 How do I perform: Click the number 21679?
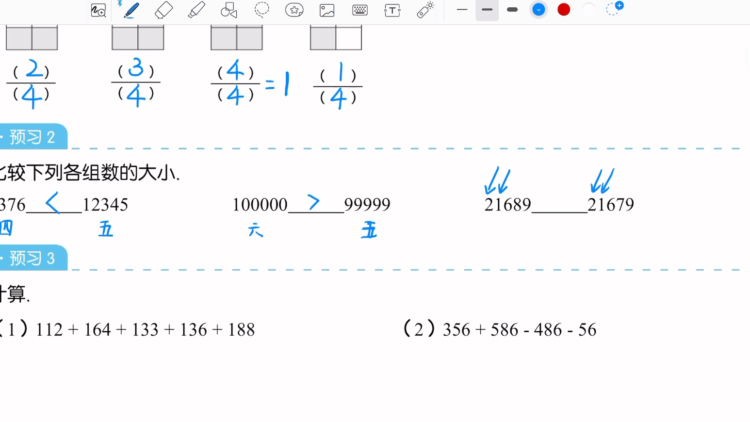pos(611,205)
